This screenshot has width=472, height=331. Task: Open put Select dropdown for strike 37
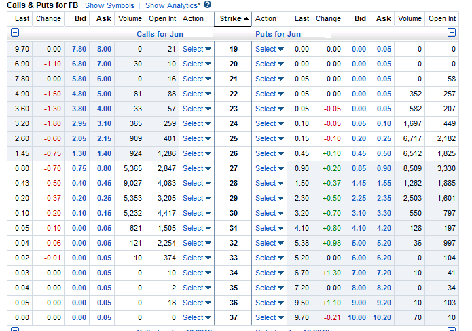point(270,317)
